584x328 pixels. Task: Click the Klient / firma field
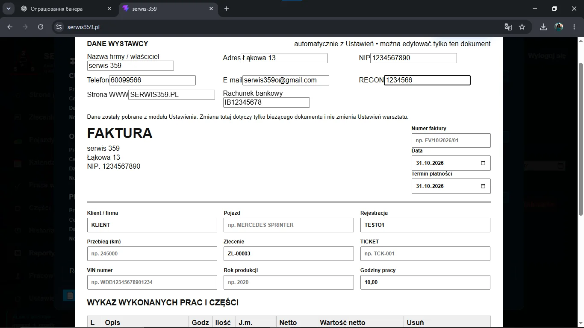point(152,225)
